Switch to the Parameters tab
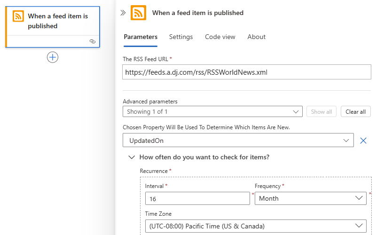 (141, 37)
